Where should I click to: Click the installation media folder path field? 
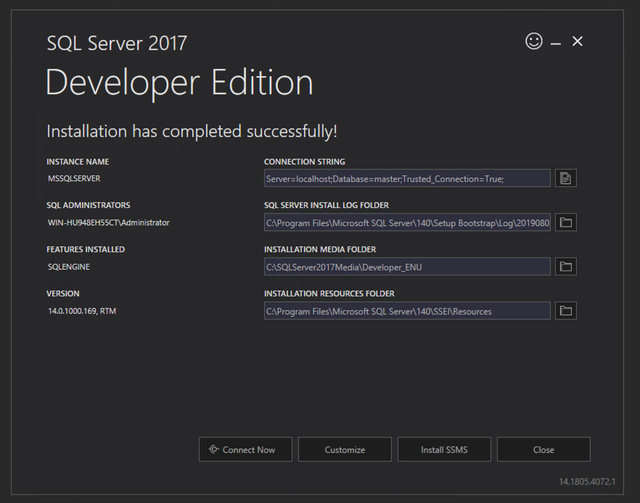(407, 267)
